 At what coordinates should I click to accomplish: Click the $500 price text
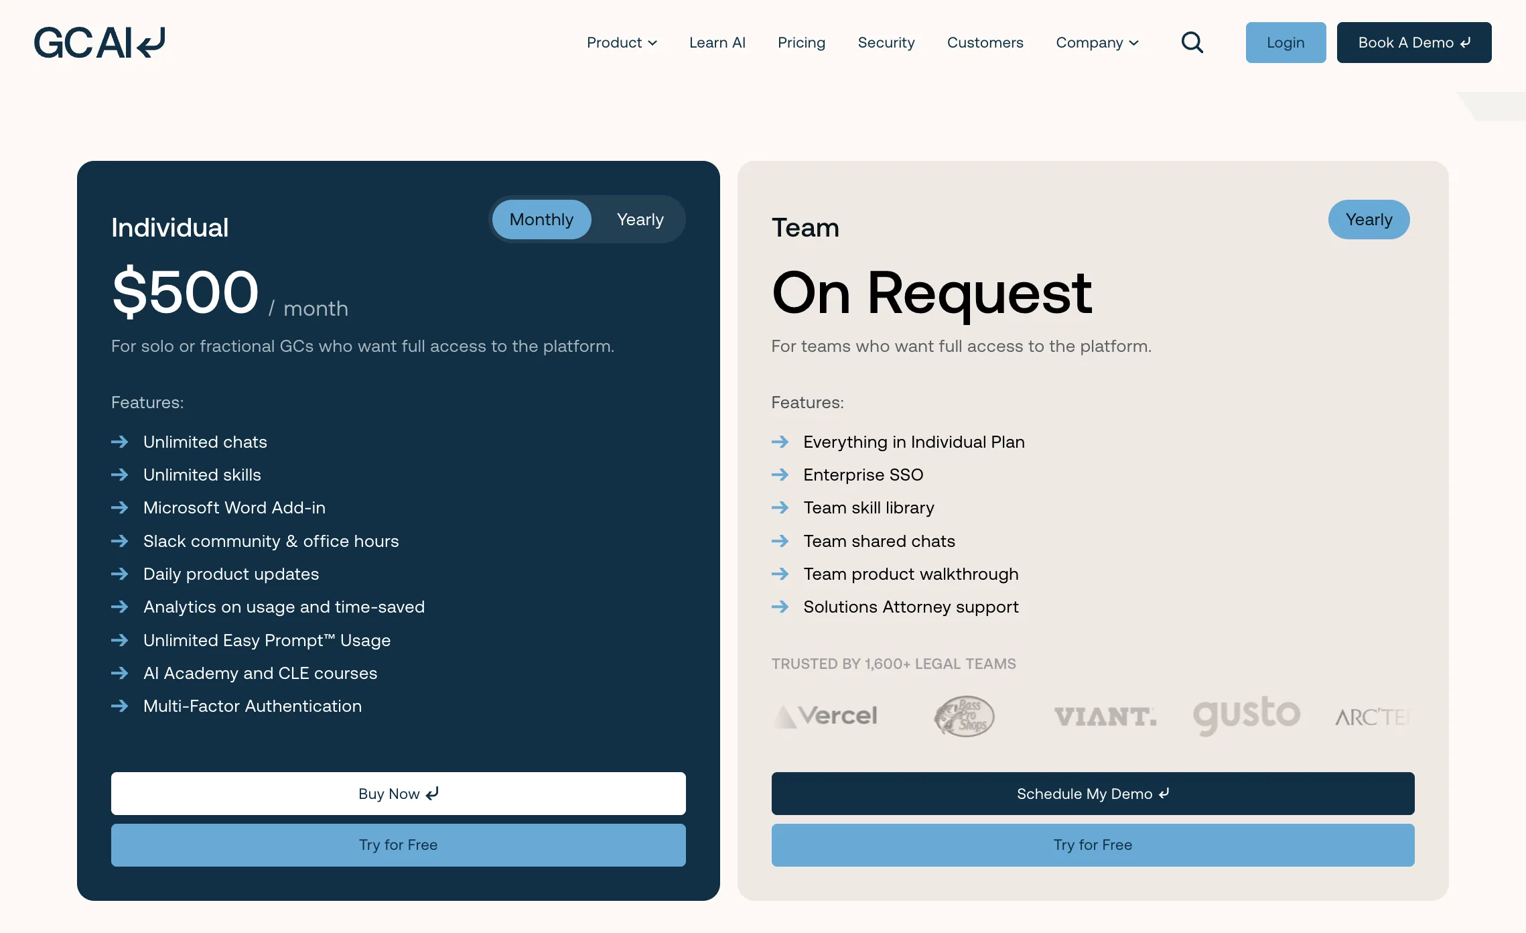point(186,292)
